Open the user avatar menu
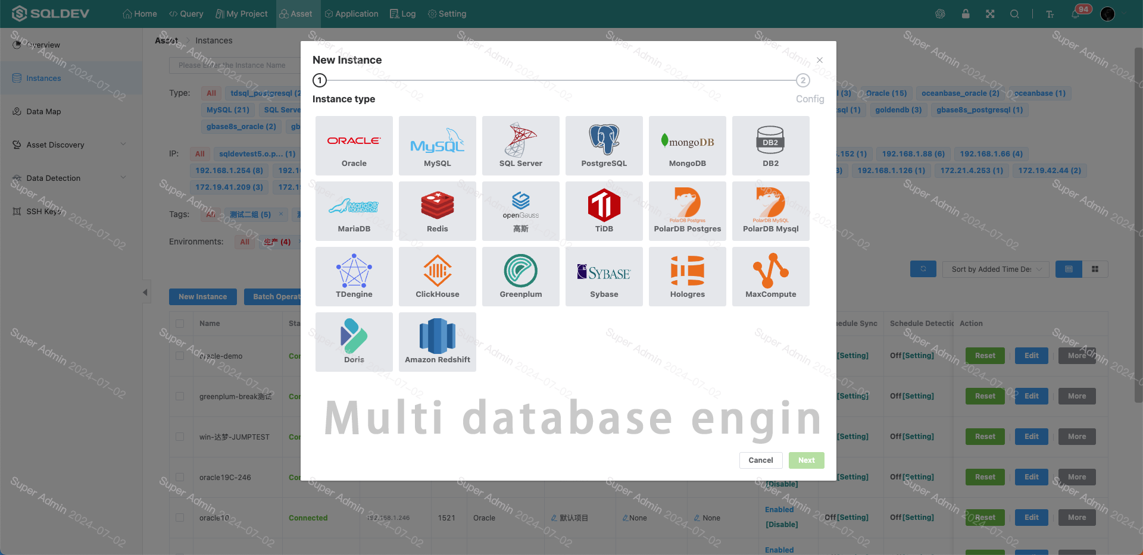 [x=1107, y=14]
